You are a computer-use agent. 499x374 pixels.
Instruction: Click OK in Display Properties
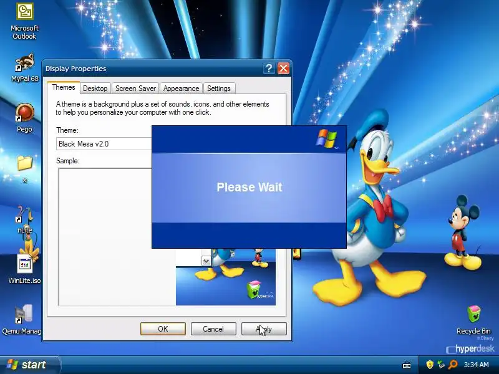163,329
